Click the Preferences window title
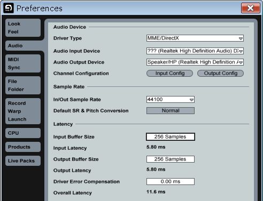263x201 pixels. [x=40, y=9]
